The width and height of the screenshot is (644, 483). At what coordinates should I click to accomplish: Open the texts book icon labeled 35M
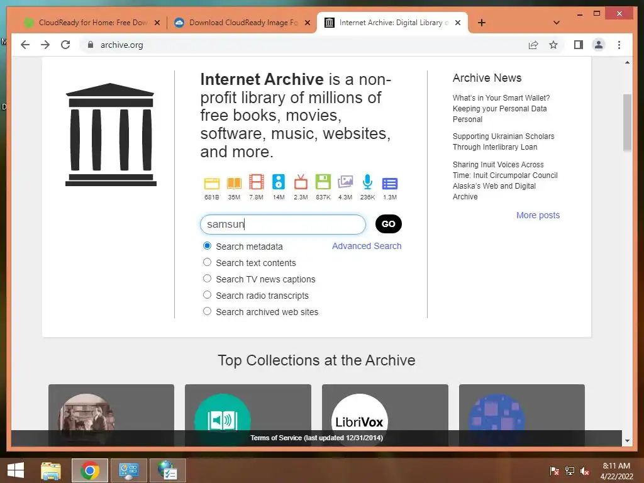(x=234, y=183)
